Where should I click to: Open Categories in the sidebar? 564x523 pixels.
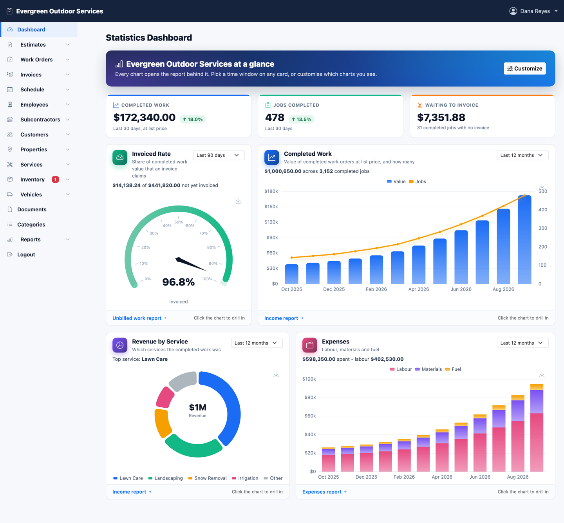tap(39, 225)
